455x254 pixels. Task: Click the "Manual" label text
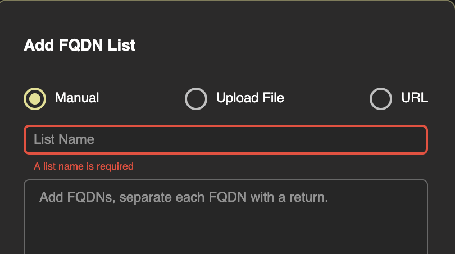(77, 98)
